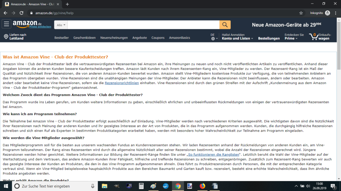The width and height of the screenshot is (341, 191).
Task: Click the Neue Amazon-Geräte banner
Action: (286, 25)
